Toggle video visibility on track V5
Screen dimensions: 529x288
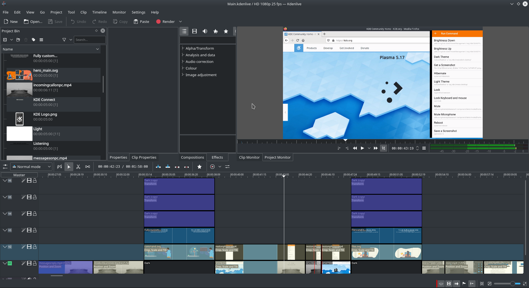[29, 197]
